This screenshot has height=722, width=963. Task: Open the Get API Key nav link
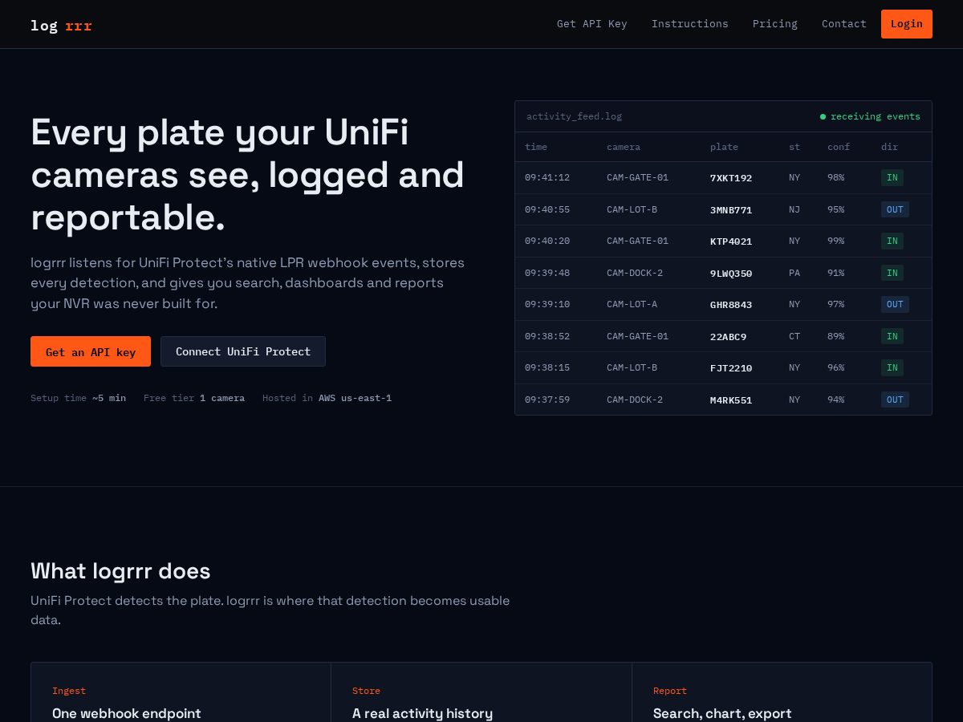(591, 24)
